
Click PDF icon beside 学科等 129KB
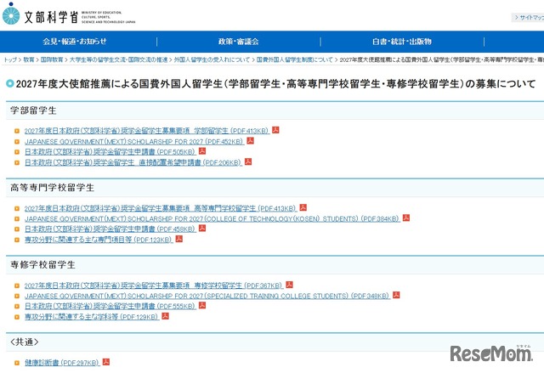[166, 316]
